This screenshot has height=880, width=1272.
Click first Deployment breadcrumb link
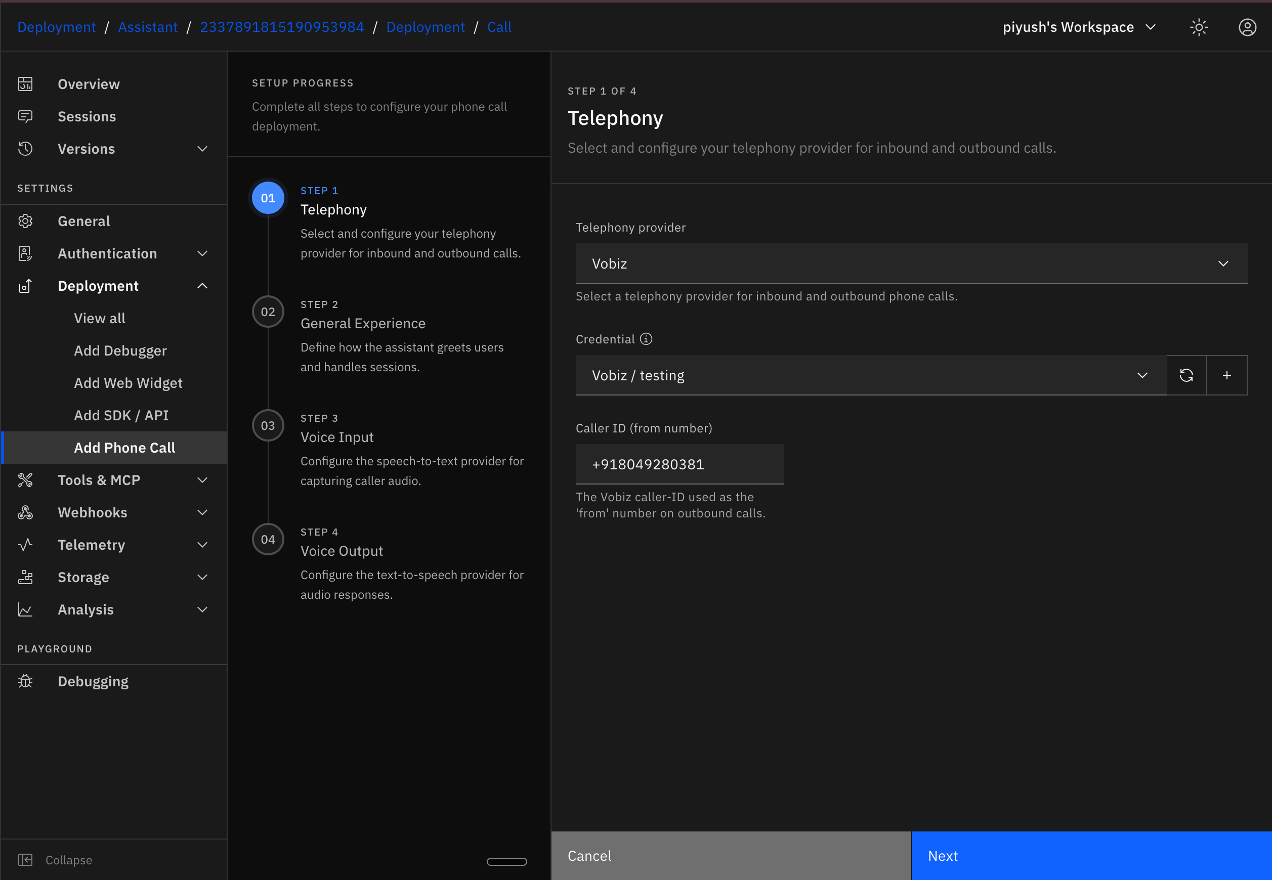pyautogui.click(x=56, y=27)
